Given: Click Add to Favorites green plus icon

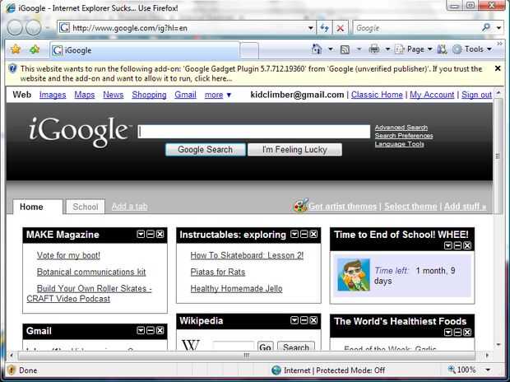Looking at the screenshot, I should coord(35,49).
